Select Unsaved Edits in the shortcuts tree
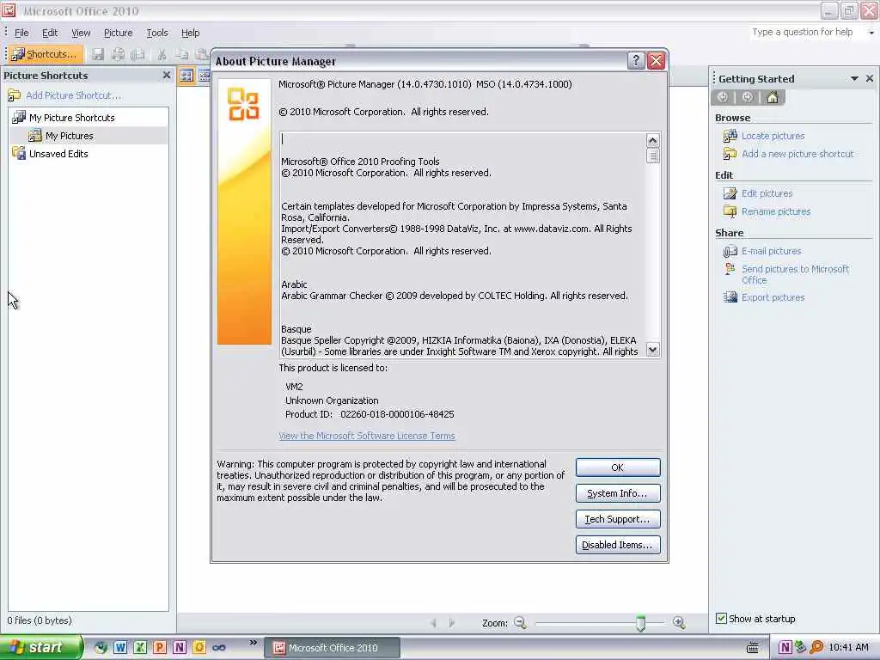The image size is (880, 660). (58, 154)
